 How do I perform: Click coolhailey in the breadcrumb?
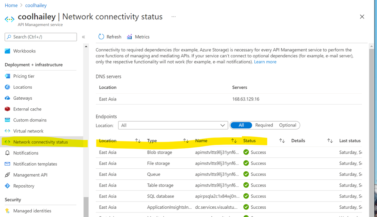(36, 5)
